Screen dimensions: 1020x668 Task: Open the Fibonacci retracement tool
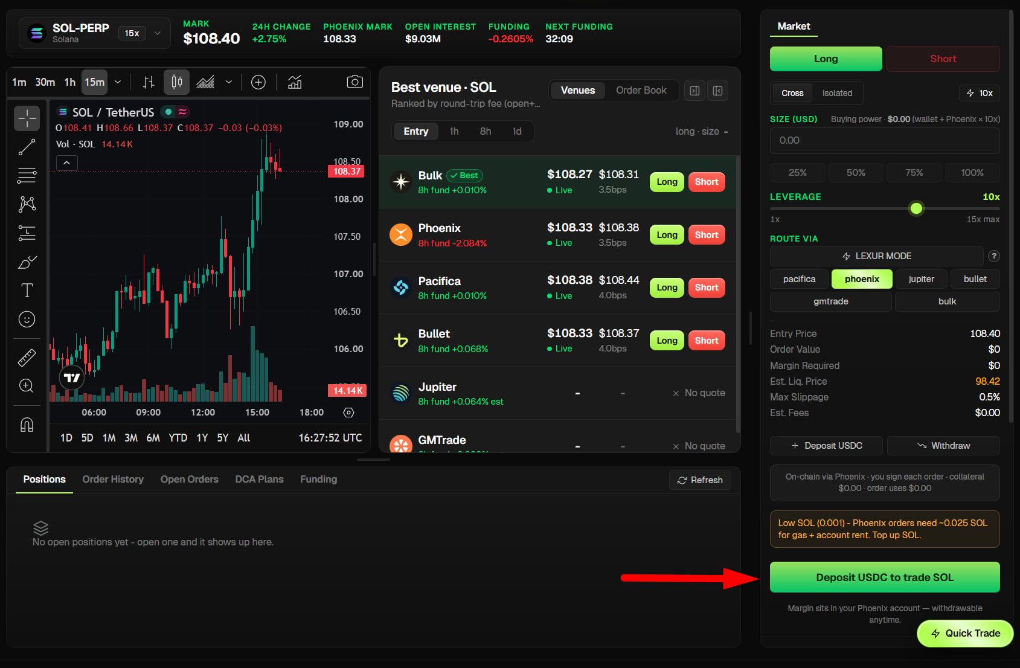point(27,175)
